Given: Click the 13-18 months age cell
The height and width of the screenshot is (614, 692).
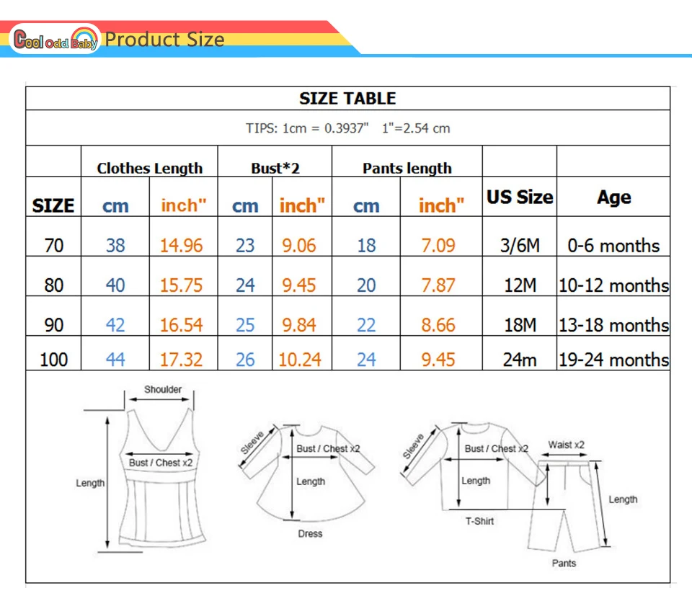Looking at the screenshot, I should (x=613, y=325).
